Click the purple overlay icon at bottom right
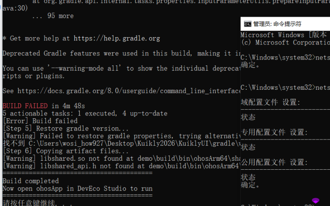 click(315, 200)
